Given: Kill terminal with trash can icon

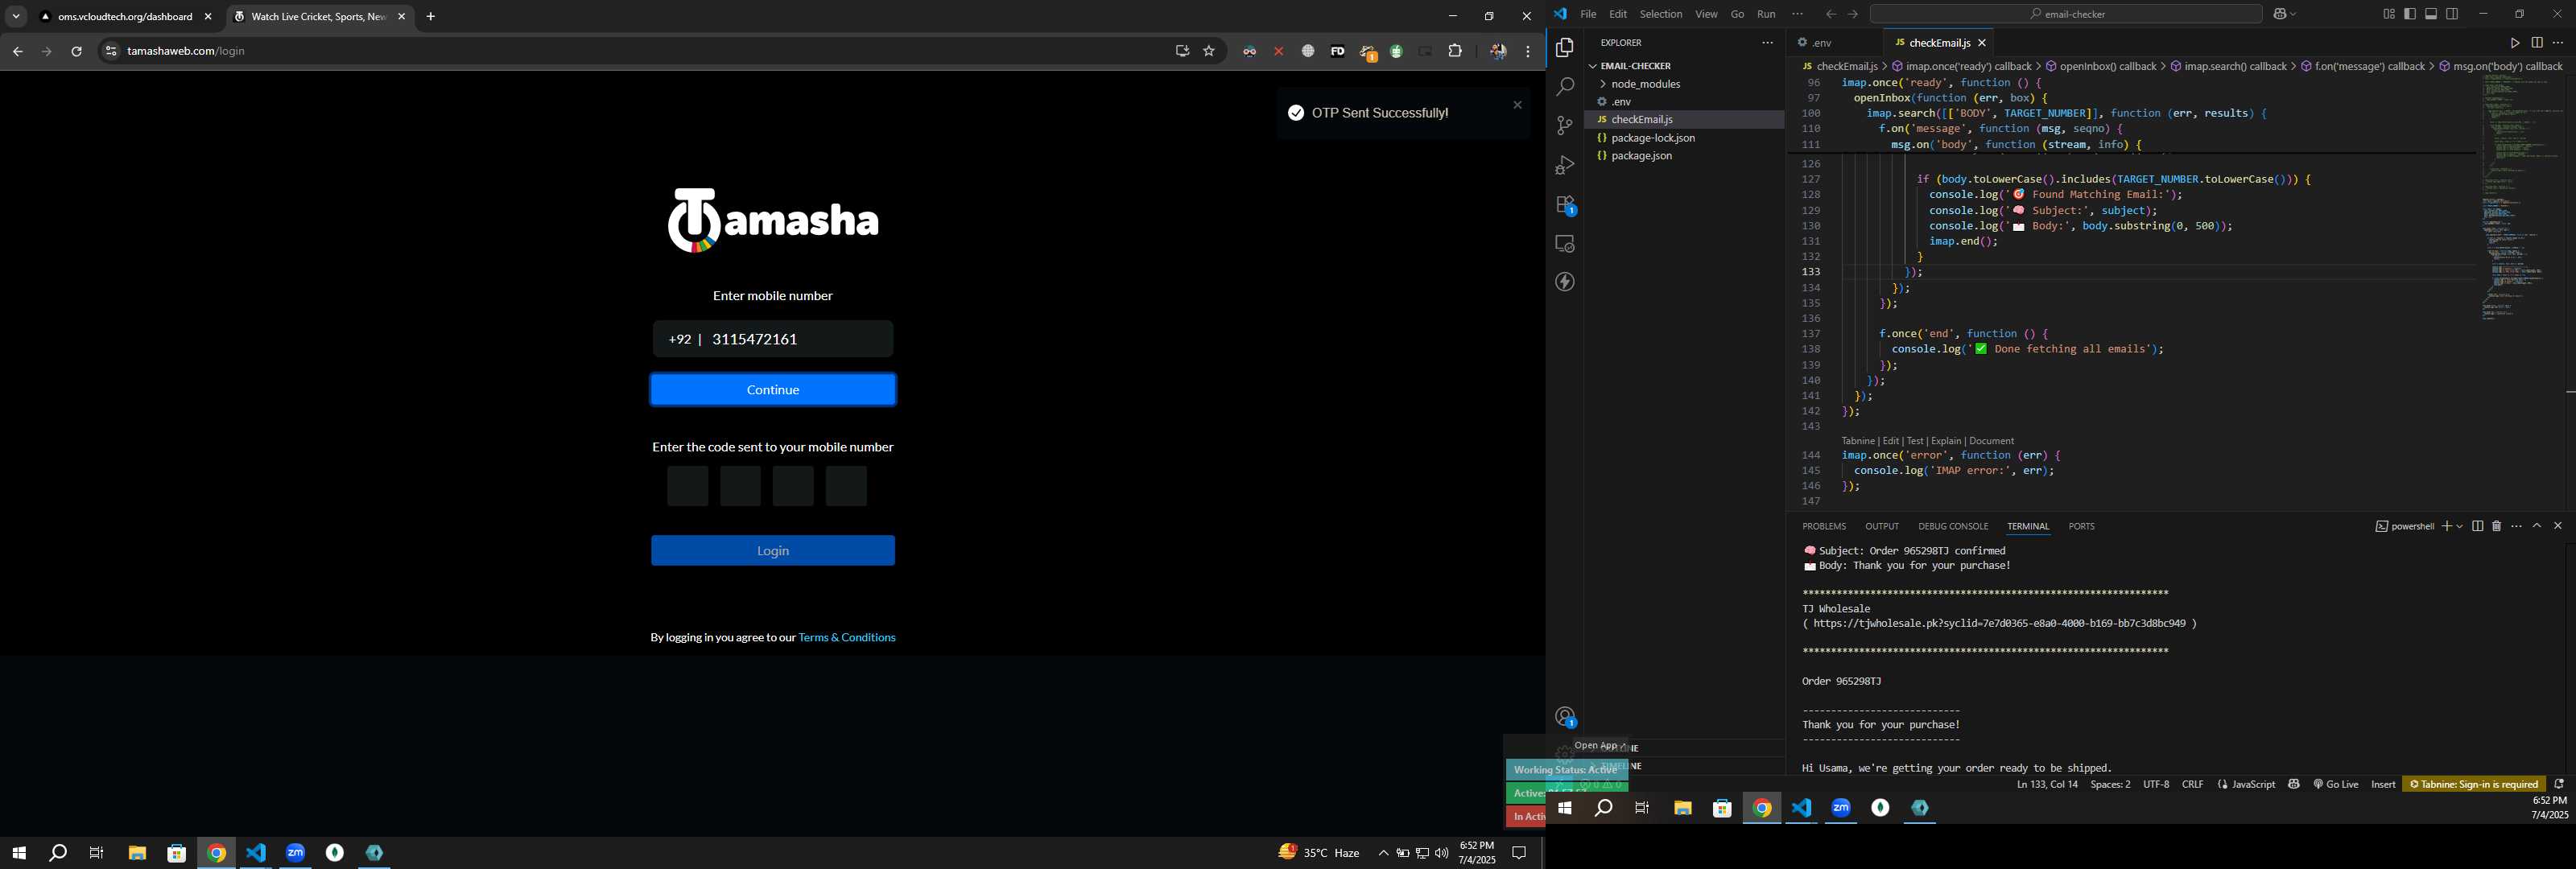Looking at the screenshot, I should tap(2496, 526).
